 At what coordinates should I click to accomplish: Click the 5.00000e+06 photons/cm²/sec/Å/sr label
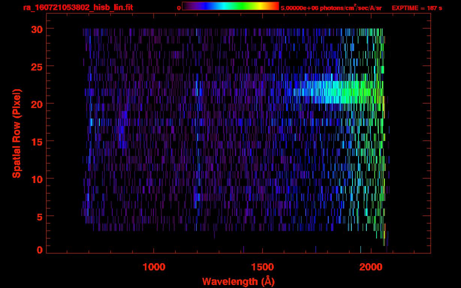331,8
